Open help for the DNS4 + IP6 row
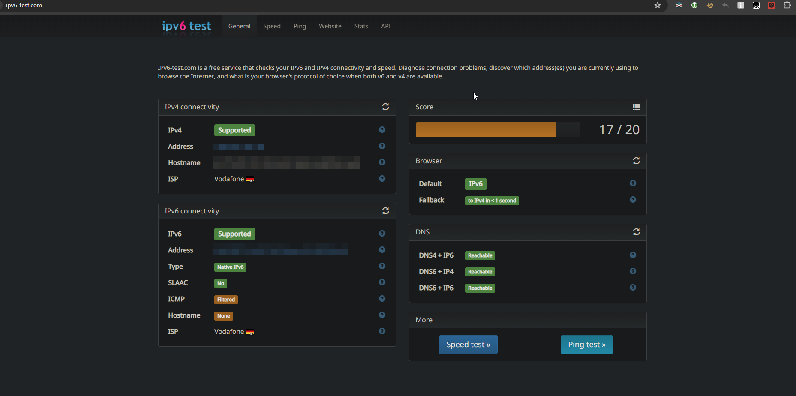 pyautogui.click(x=633, y=255)
